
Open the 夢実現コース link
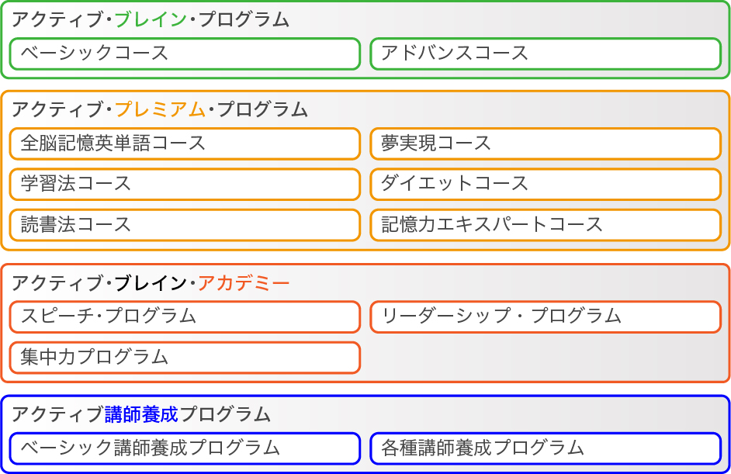coord(546,144)
